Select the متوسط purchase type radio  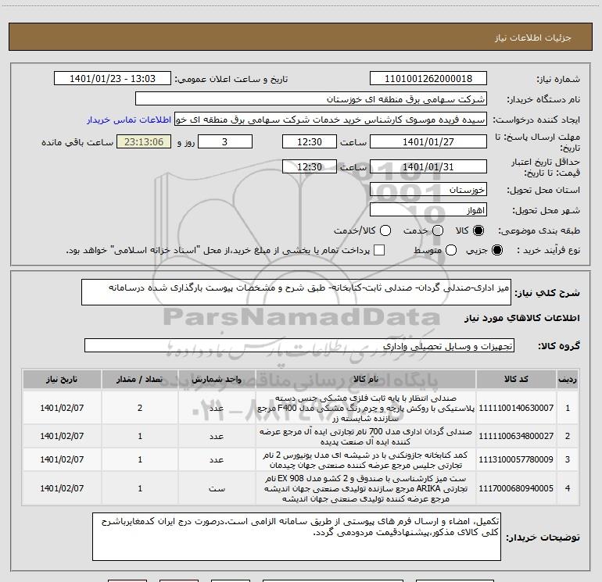[x=450, y=250]
